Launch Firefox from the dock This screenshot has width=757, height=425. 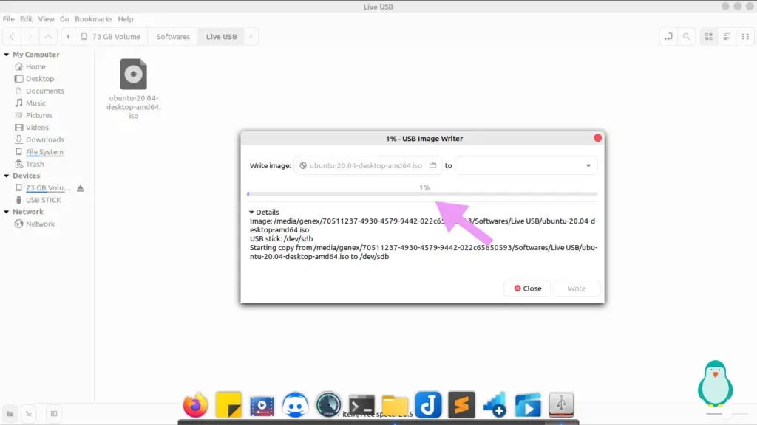click(x=195, y=405)
